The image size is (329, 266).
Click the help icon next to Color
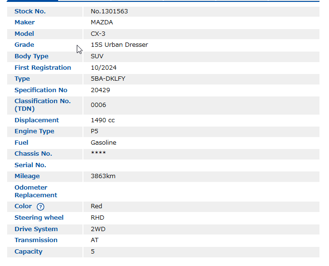coord(41,207)
